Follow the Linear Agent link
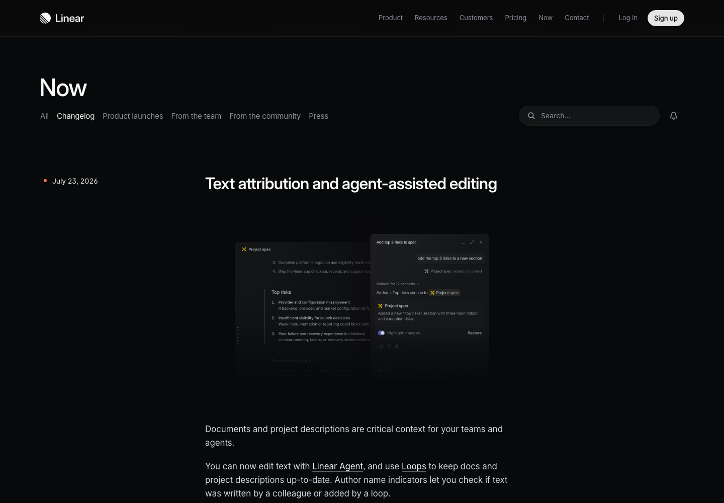 coord(337,466)
